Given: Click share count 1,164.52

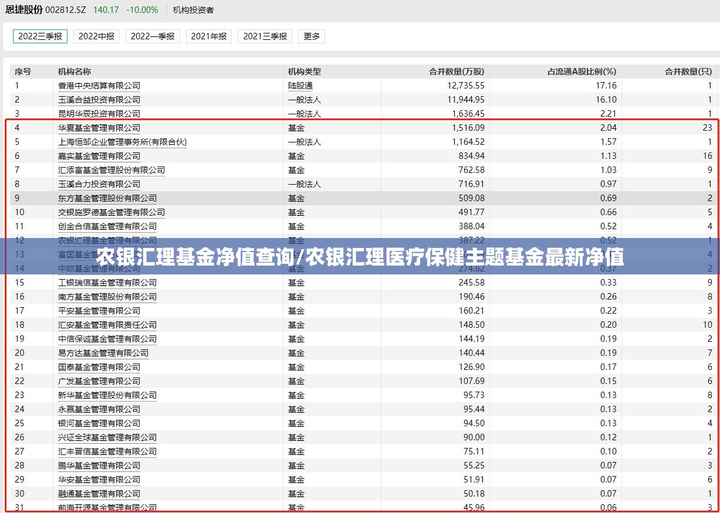Looking at the screenshot, I should pos(468,142).
